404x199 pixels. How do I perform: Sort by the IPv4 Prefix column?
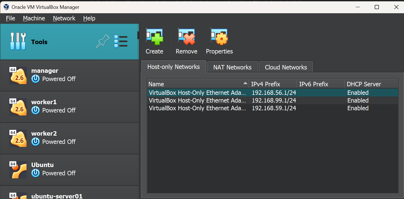pos(272,84)
